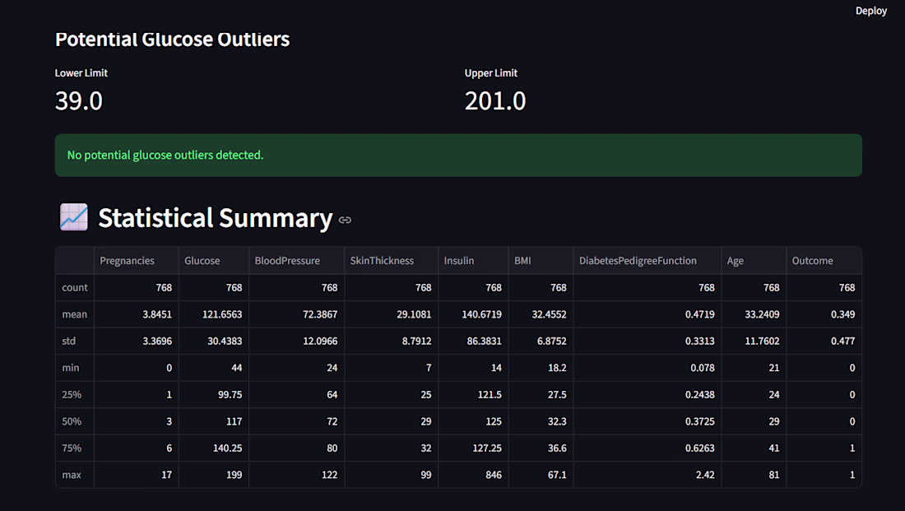Click the 'min' row label

pos(74,368)
